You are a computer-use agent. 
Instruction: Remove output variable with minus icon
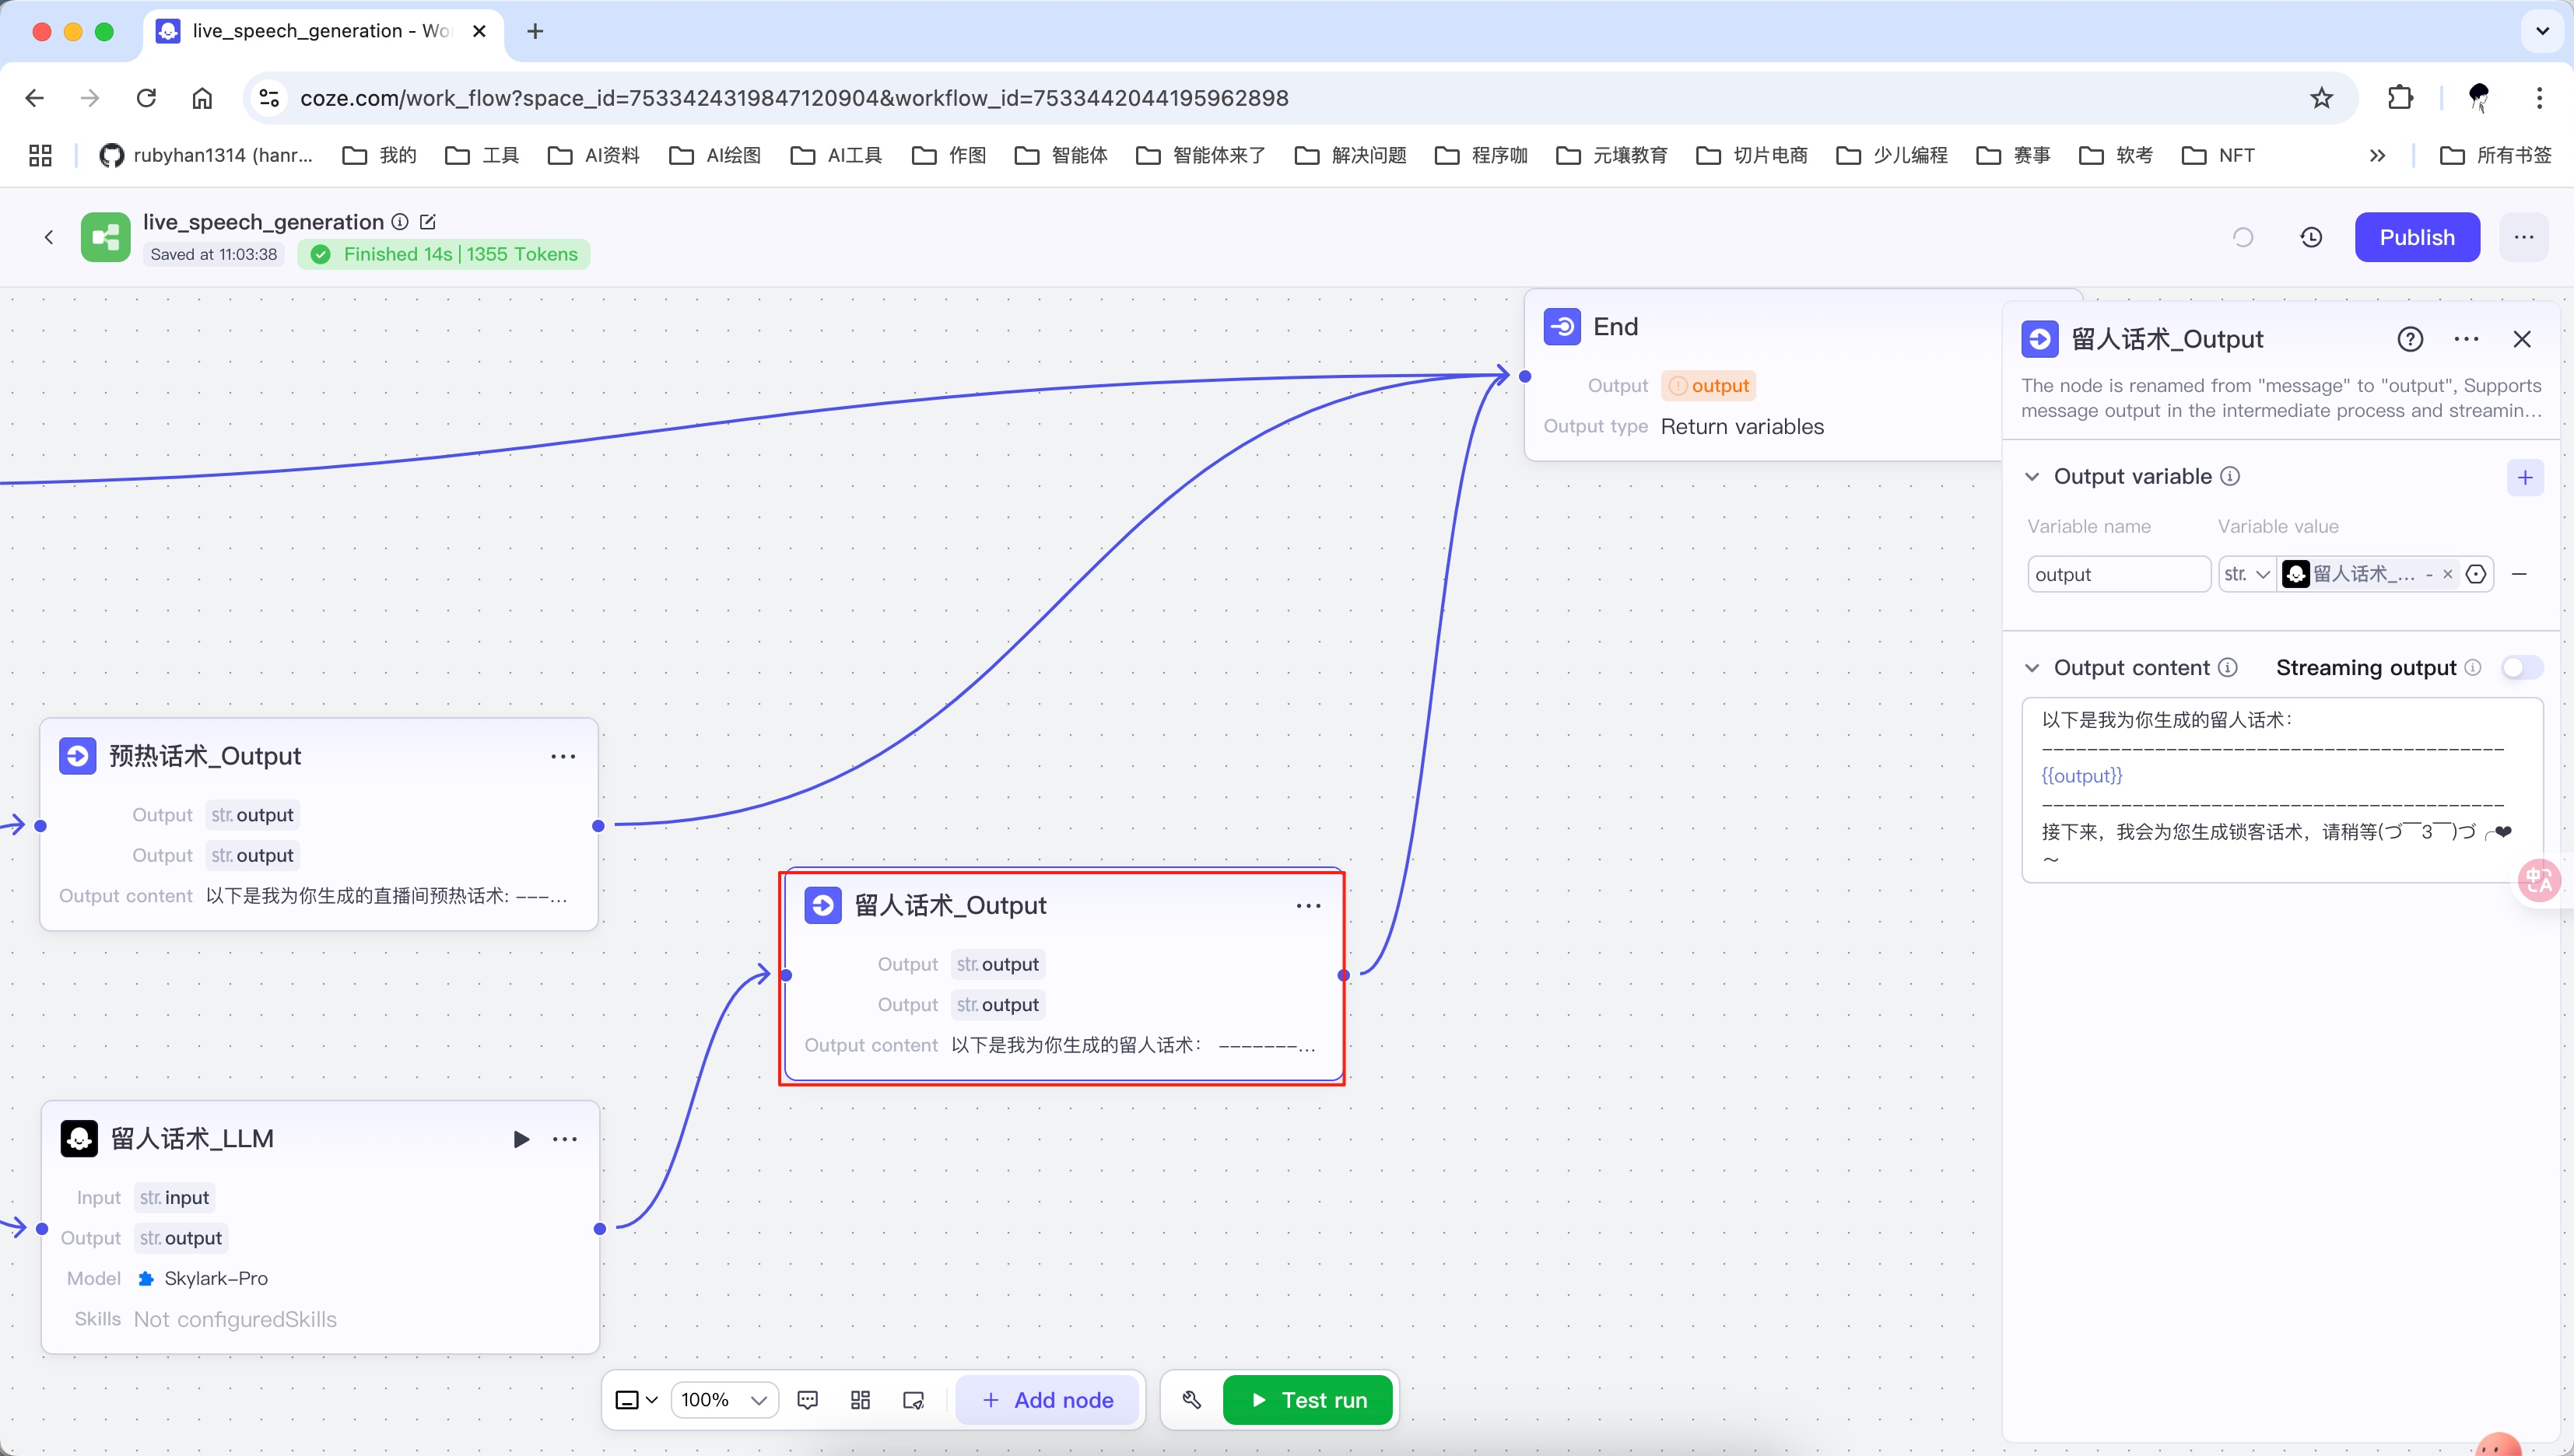2519,574
